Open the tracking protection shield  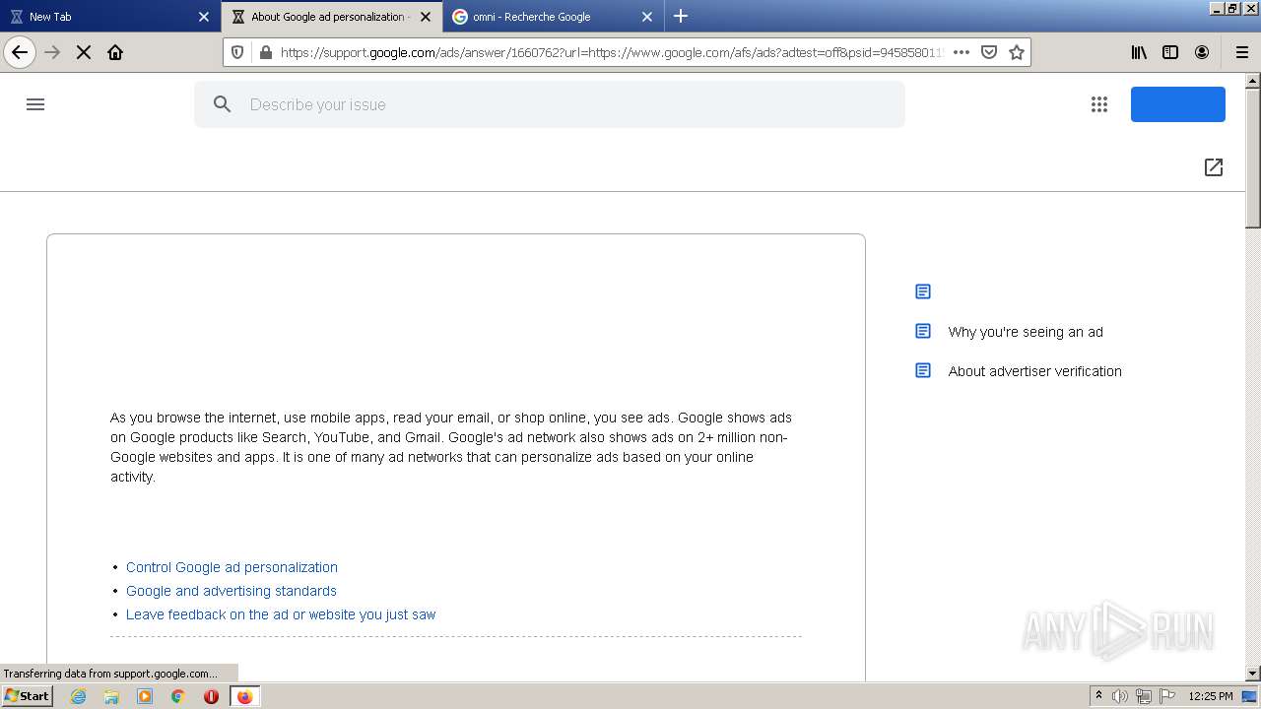point(237,52)
